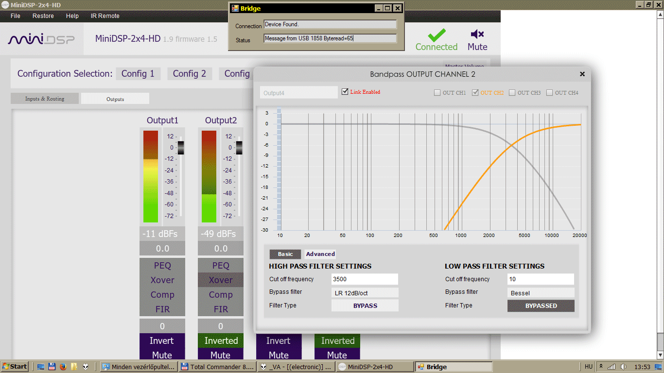Click the volume tray icon
Image resolution: width=664 pixels, height=373 pixels.
623,367
